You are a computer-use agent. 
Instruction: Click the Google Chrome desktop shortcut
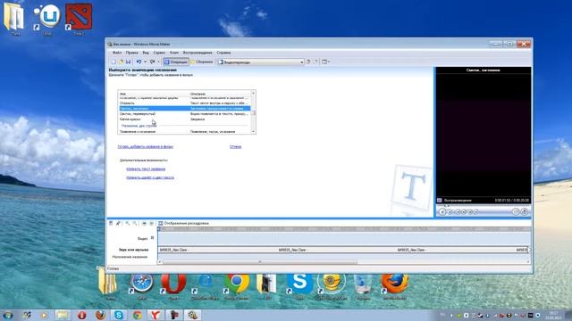point(237,286)
